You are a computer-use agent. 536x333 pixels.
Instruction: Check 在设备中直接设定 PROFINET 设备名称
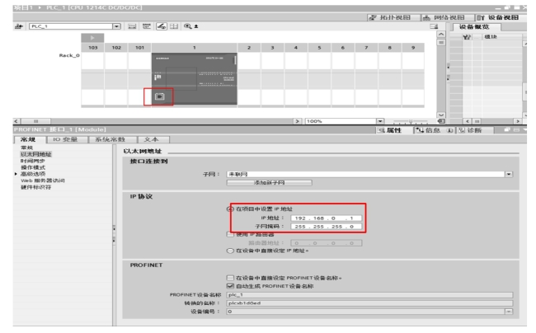[x=230, y=278]
